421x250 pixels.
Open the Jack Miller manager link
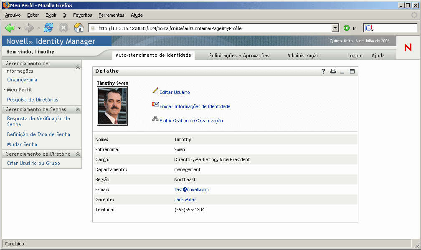[185, 199]
